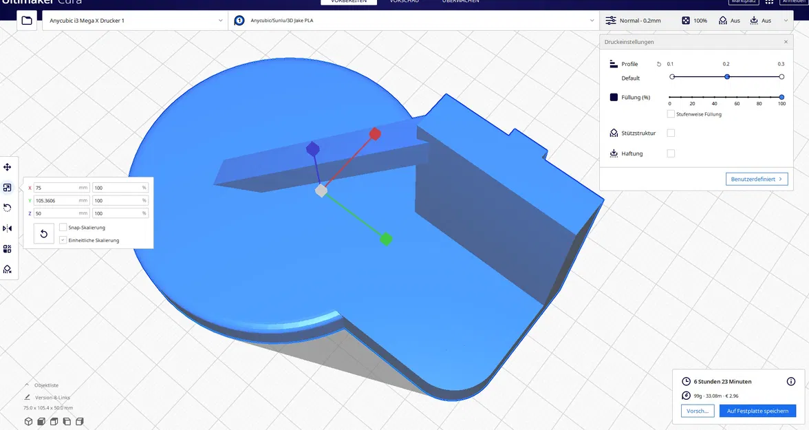Viewport: 809px width, 430px height.
Task: Select 0.3 profile layer height point
Action: 781,77
